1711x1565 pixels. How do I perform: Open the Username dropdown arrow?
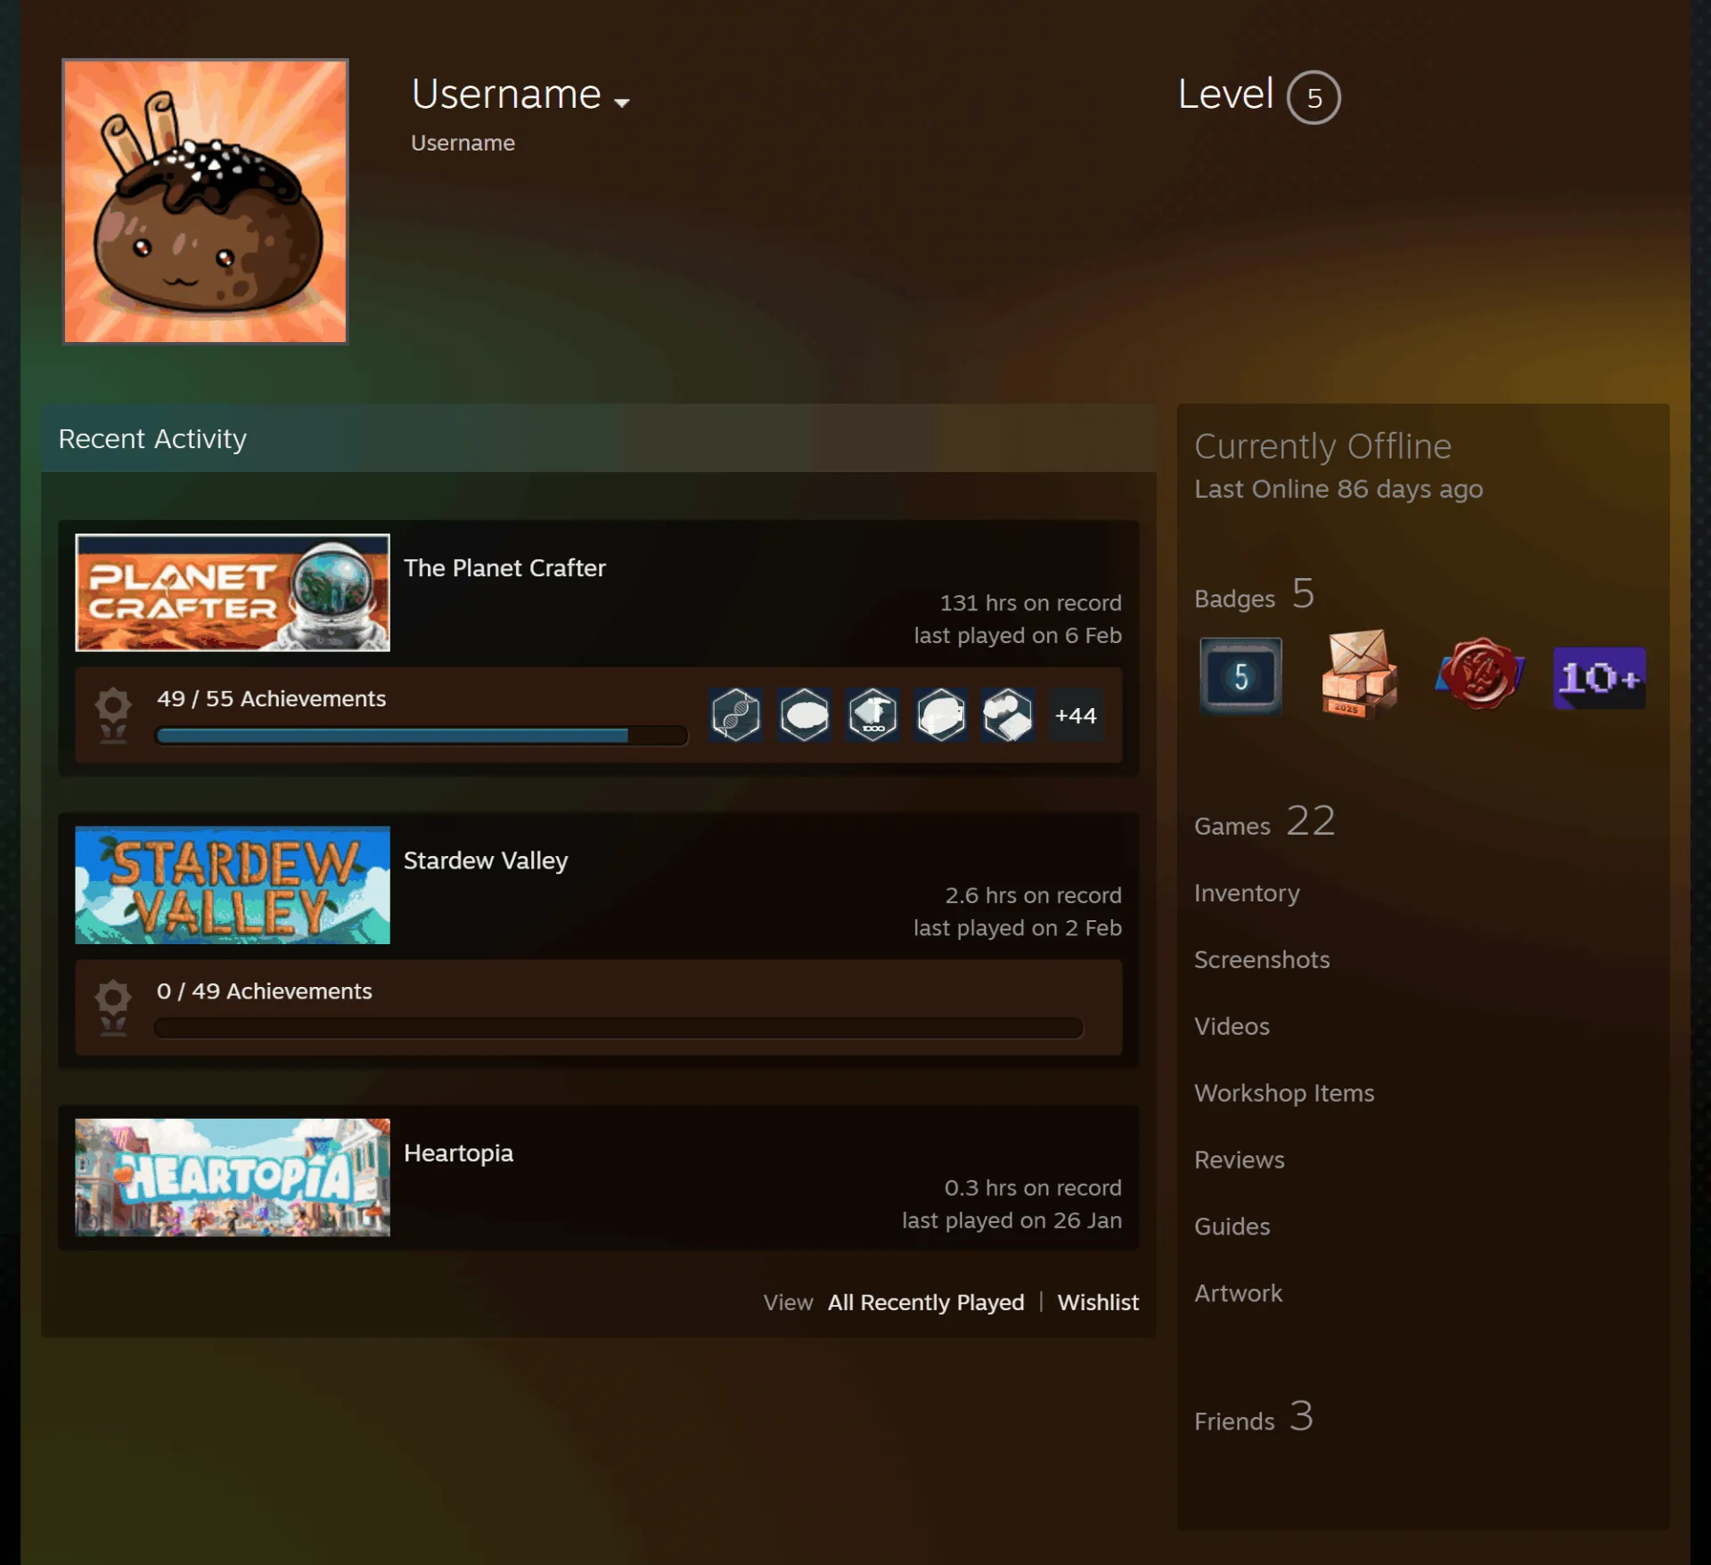pyautogui.click(x=622, y=103)
